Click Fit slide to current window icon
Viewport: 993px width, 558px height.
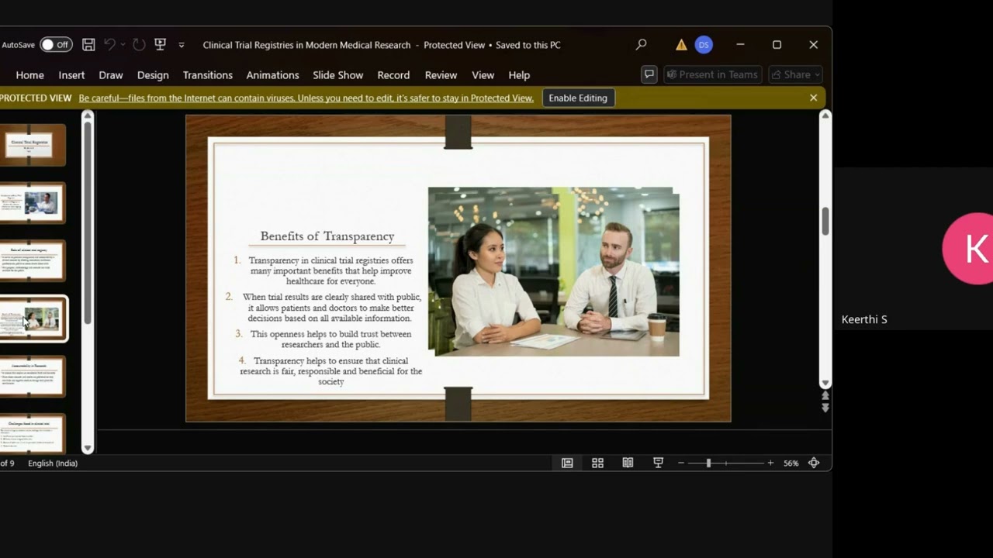[814, 463]
